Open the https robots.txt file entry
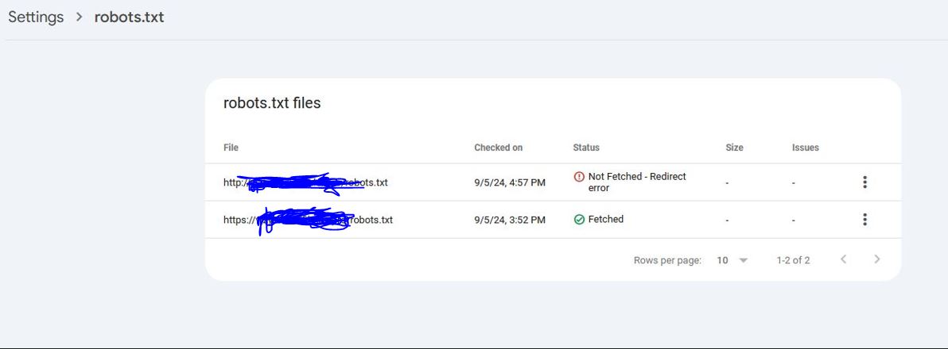The image size is (948, 349). coord(308,220)
